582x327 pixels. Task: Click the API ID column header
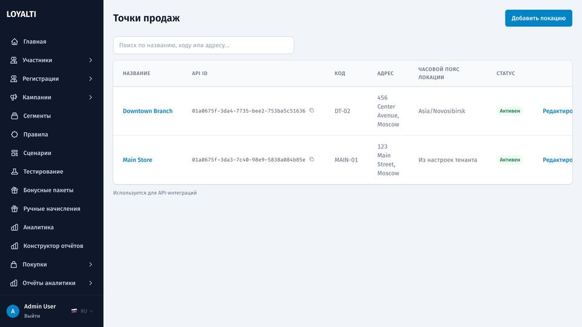(x=199, y=73)
